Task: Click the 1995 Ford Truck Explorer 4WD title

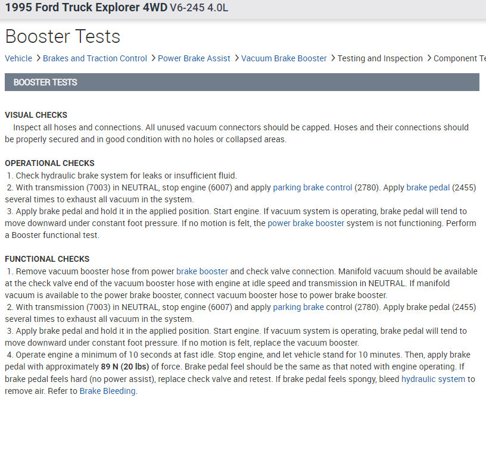Action: coord(86,8)
